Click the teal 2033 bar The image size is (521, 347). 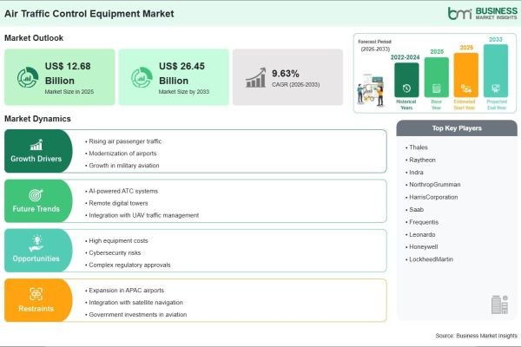point(496,71)
